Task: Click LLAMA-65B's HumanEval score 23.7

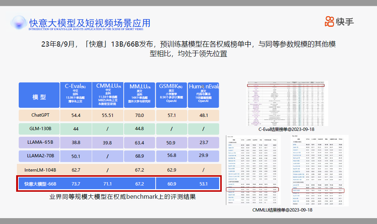Action: tap(204, 142)
